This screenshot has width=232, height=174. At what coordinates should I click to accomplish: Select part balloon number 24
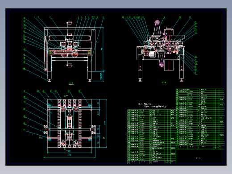click(195, 29)
